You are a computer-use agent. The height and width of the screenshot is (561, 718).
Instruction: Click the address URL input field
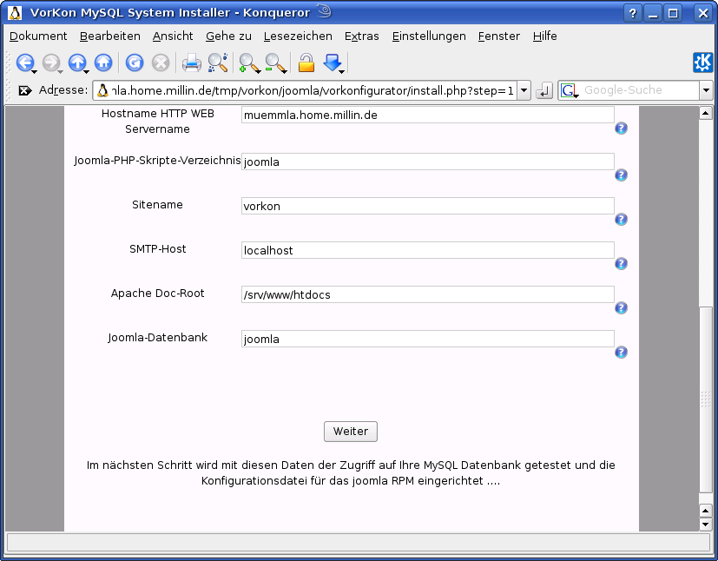coord(305,90)
